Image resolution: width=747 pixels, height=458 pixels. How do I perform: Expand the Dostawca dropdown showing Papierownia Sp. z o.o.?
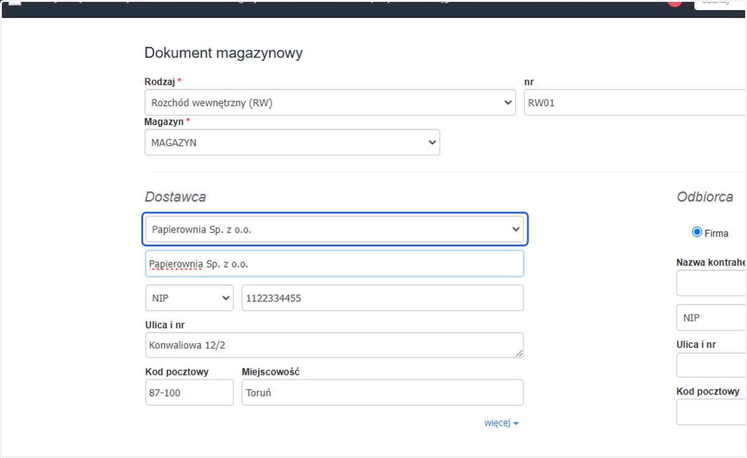tap(336, 230)
